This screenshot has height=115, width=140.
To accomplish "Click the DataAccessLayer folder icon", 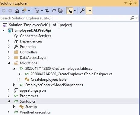I will [x=16, y=58].
